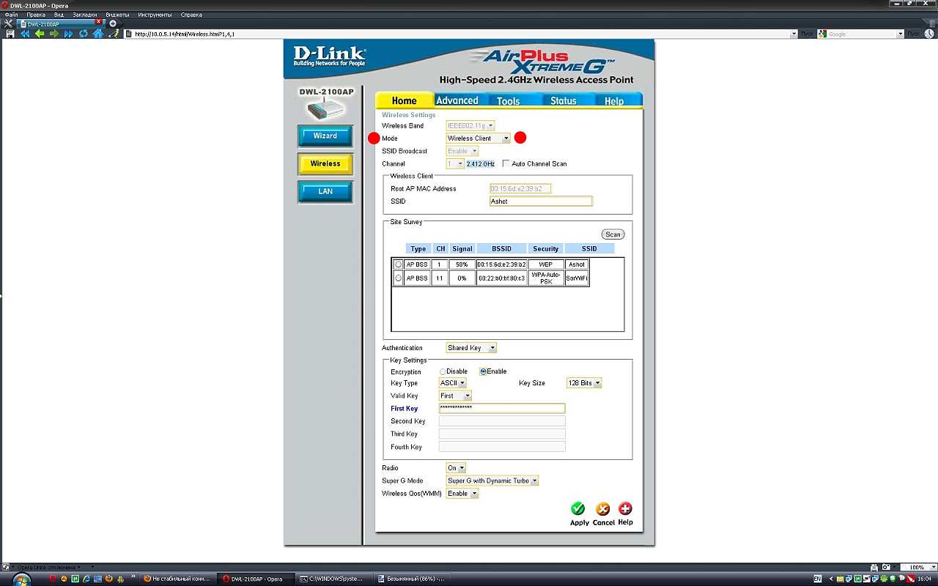This screenshot has height=586, width=938.
Task: Click the Scan button in Site Survey
Action: click(613, 234)
